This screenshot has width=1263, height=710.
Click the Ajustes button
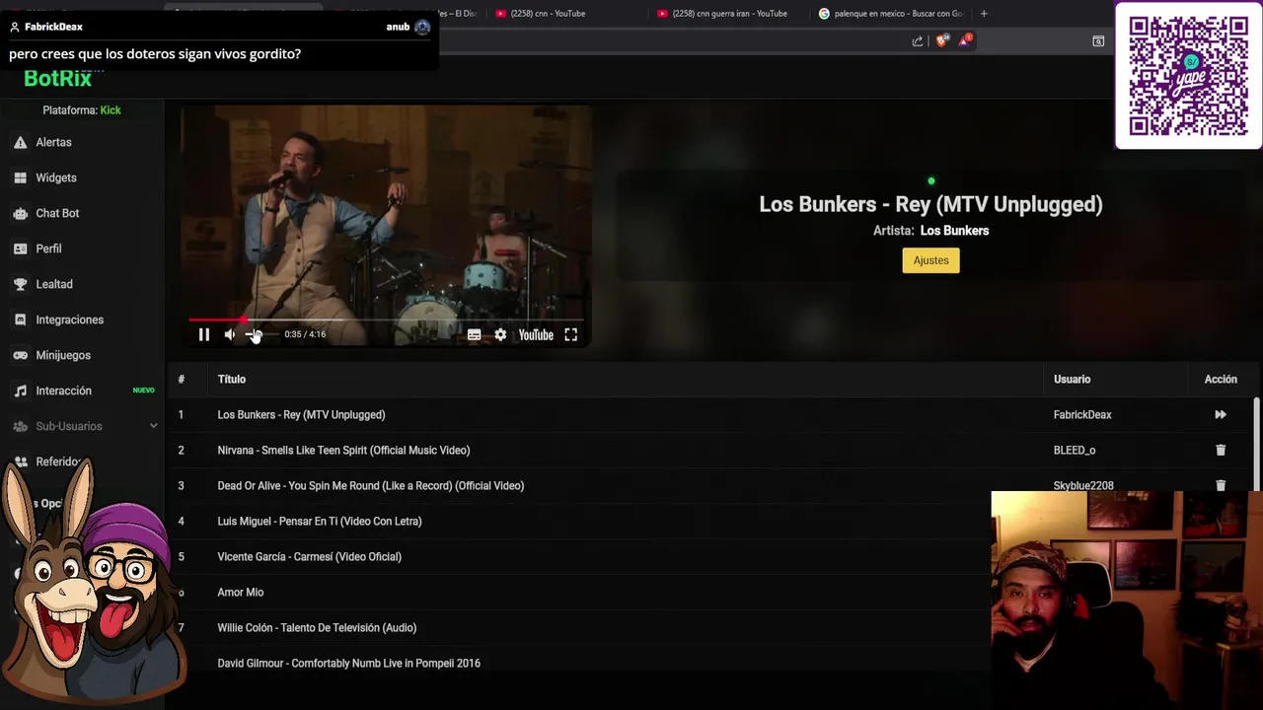(930, 260)
